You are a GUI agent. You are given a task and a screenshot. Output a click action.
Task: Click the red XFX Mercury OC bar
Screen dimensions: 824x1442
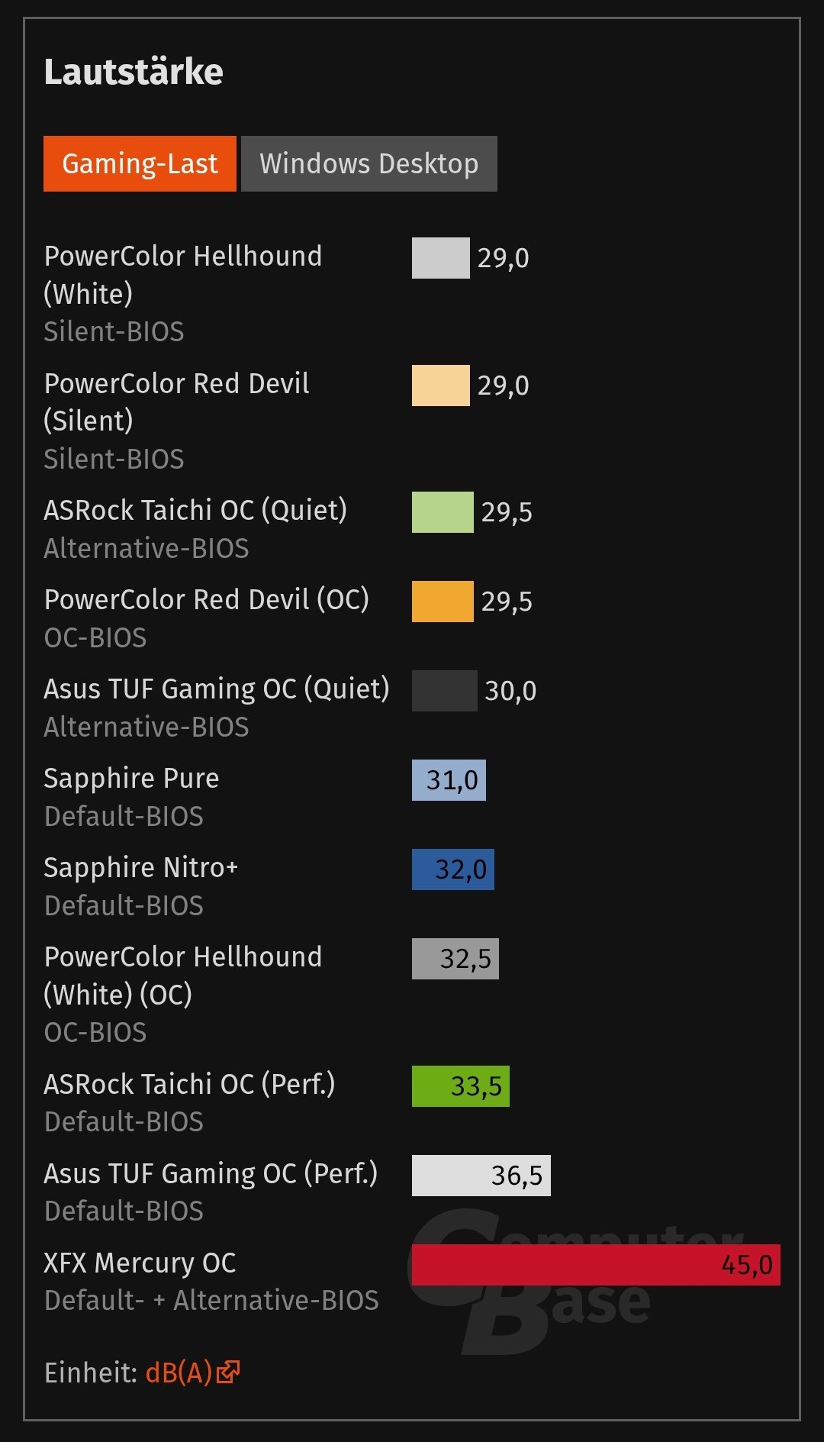tap(596, 1265)
